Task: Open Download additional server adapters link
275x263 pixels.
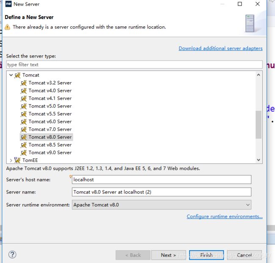Action: [220, 48]
